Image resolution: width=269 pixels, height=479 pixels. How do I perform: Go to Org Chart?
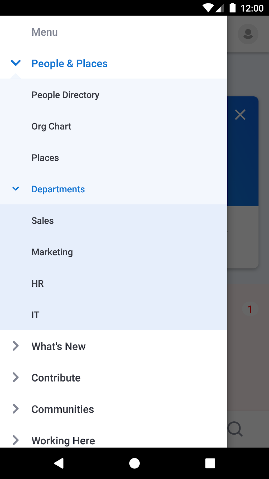pos(51,126)
